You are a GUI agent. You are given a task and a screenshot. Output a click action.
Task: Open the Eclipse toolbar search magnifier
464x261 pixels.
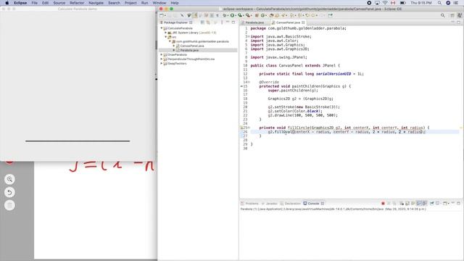(x=443, y=15)
